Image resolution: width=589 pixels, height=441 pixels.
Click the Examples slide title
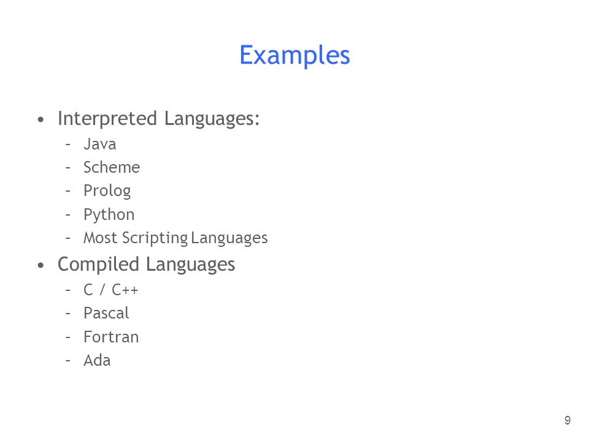pyautogui.click(x=294, y=56)
